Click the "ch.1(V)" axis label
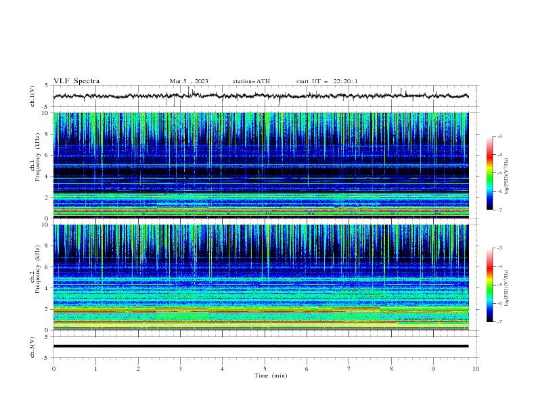This screenshot has width=536, height=414. click(32, 96)
